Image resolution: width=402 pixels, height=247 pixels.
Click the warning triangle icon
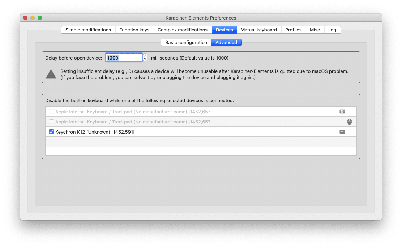point(51,74)
